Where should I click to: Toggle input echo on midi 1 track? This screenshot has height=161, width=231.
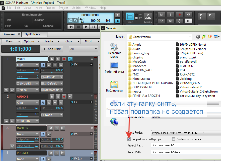coord(70,59)
